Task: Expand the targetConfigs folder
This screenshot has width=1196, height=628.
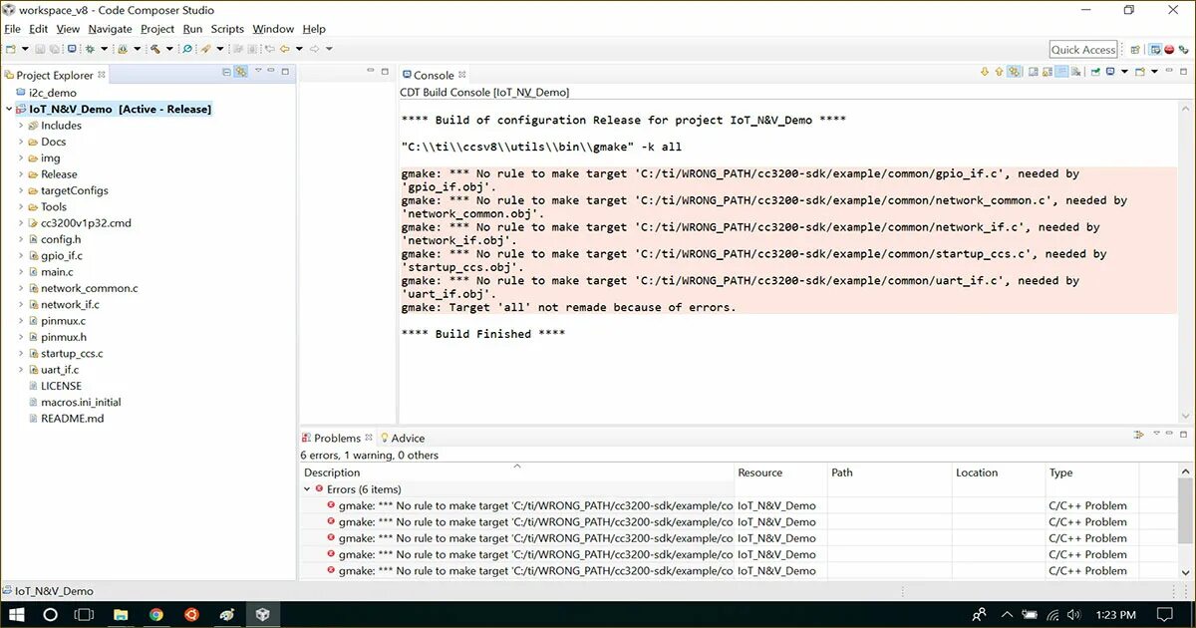Action: (x=21, y=190)
